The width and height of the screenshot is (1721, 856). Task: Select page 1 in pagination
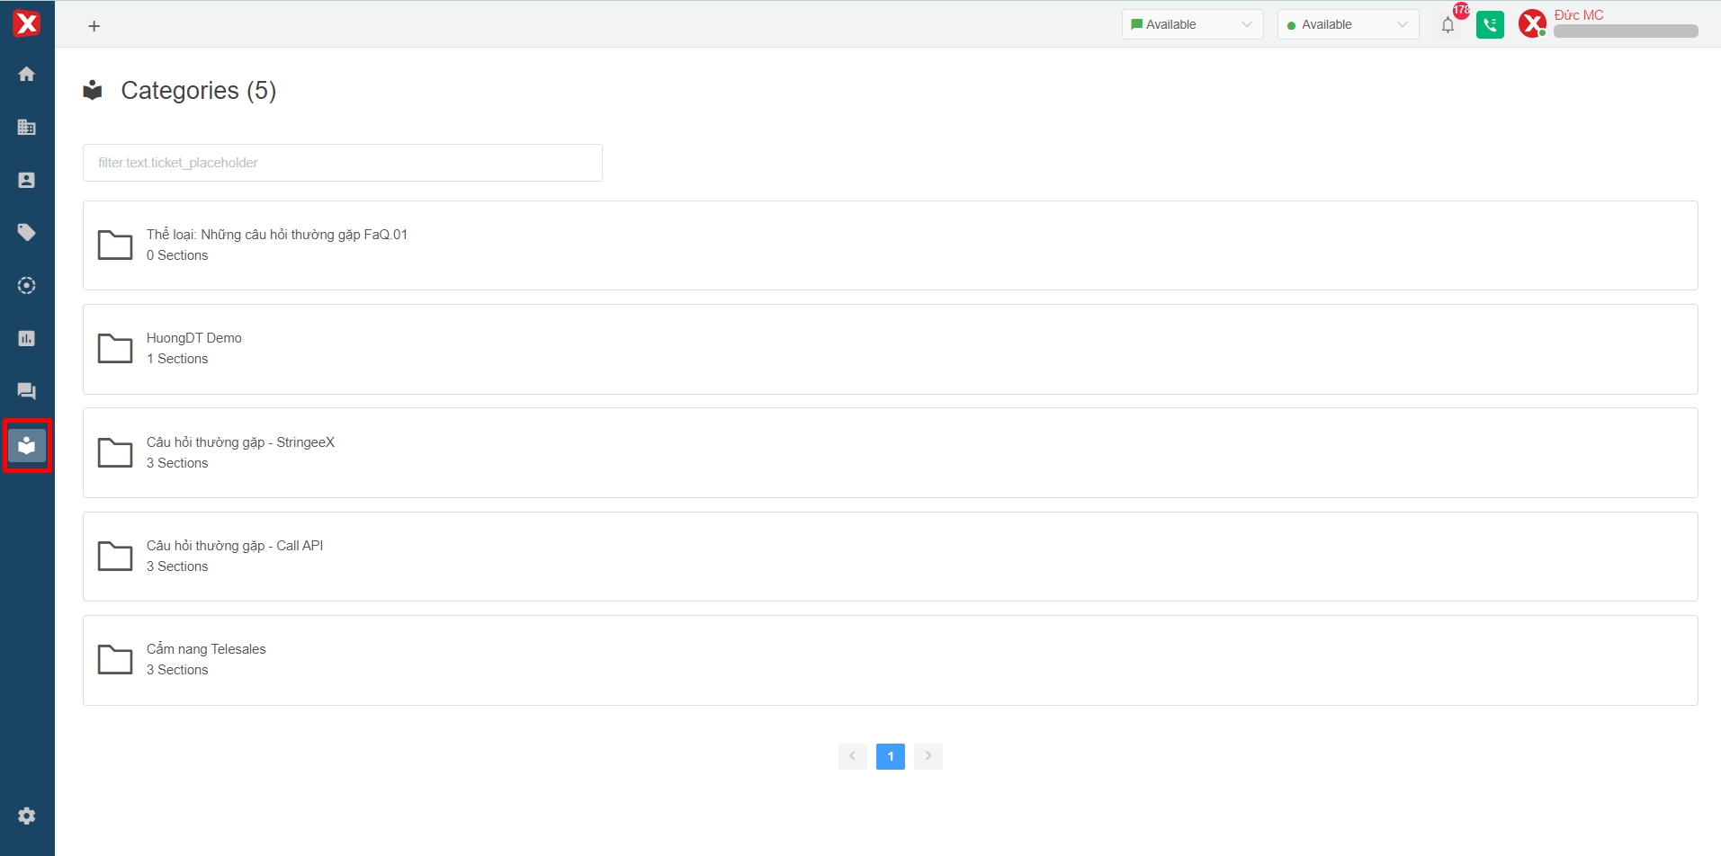pyautogui.click(x=891, y=756)
